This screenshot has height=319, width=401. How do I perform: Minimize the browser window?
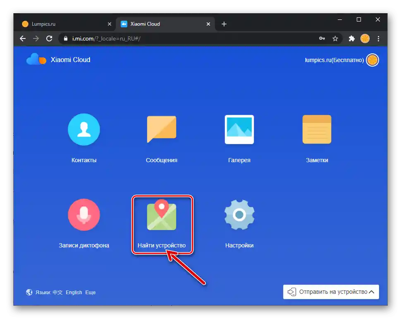tap(340, 20)
